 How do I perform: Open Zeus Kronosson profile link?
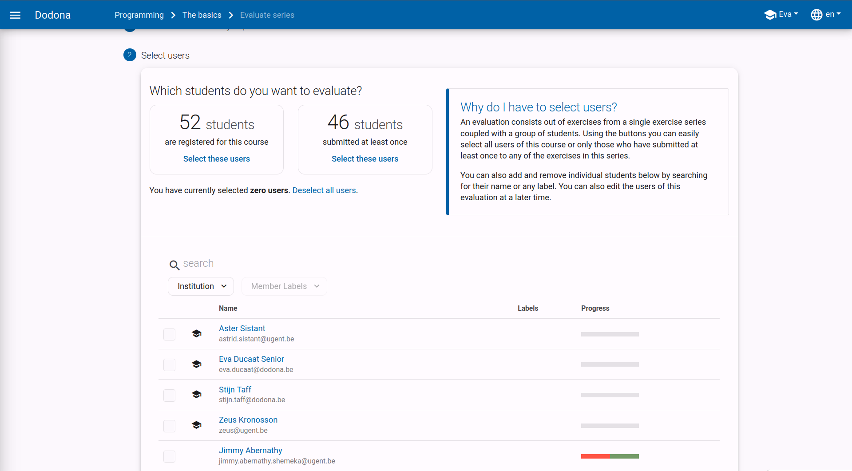click(248, 420)
